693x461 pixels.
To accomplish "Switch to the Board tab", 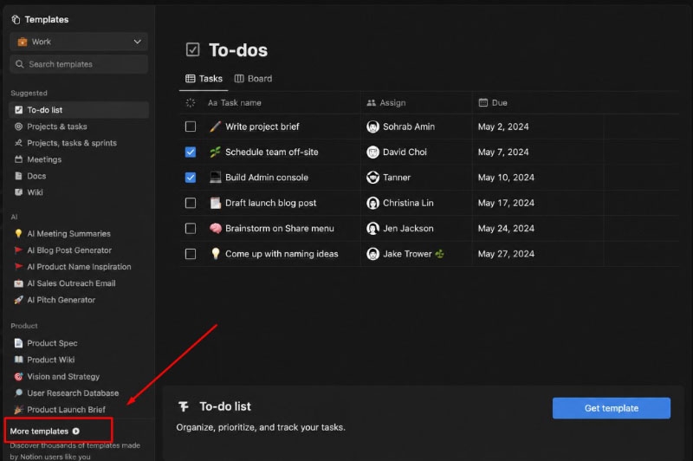I will click(x=253, y=79).
